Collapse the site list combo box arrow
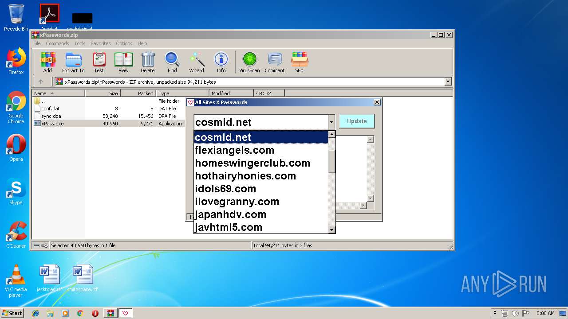The width and height of the screenshot is (568, 319). pyautogui.click(x=331, y=122)
